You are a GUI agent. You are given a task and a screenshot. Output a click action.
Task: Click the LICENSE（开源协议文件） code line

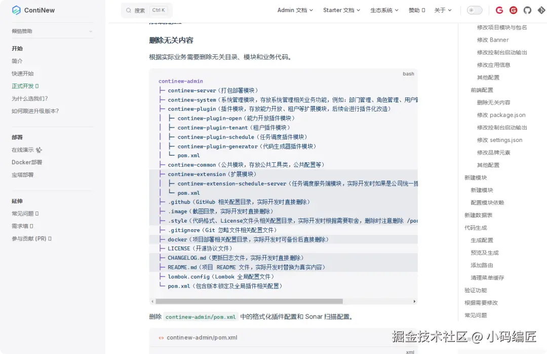coord(196,249)
